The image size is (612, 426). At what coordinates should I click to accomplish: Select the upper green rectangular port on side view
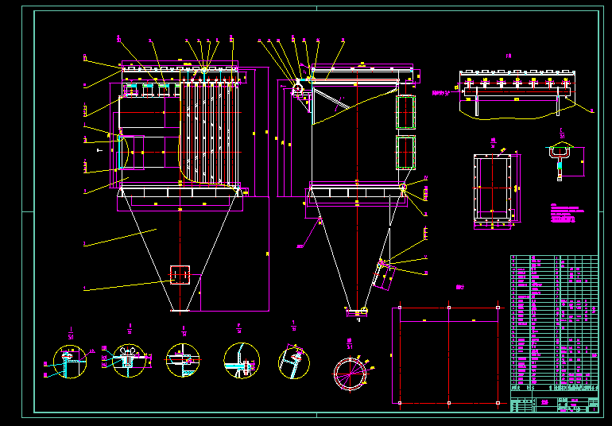coord(405,112)
